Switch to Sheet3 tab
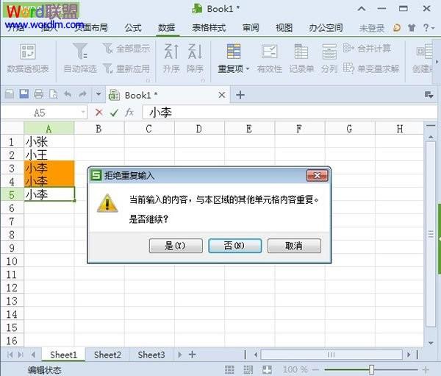 click(151, 355)
